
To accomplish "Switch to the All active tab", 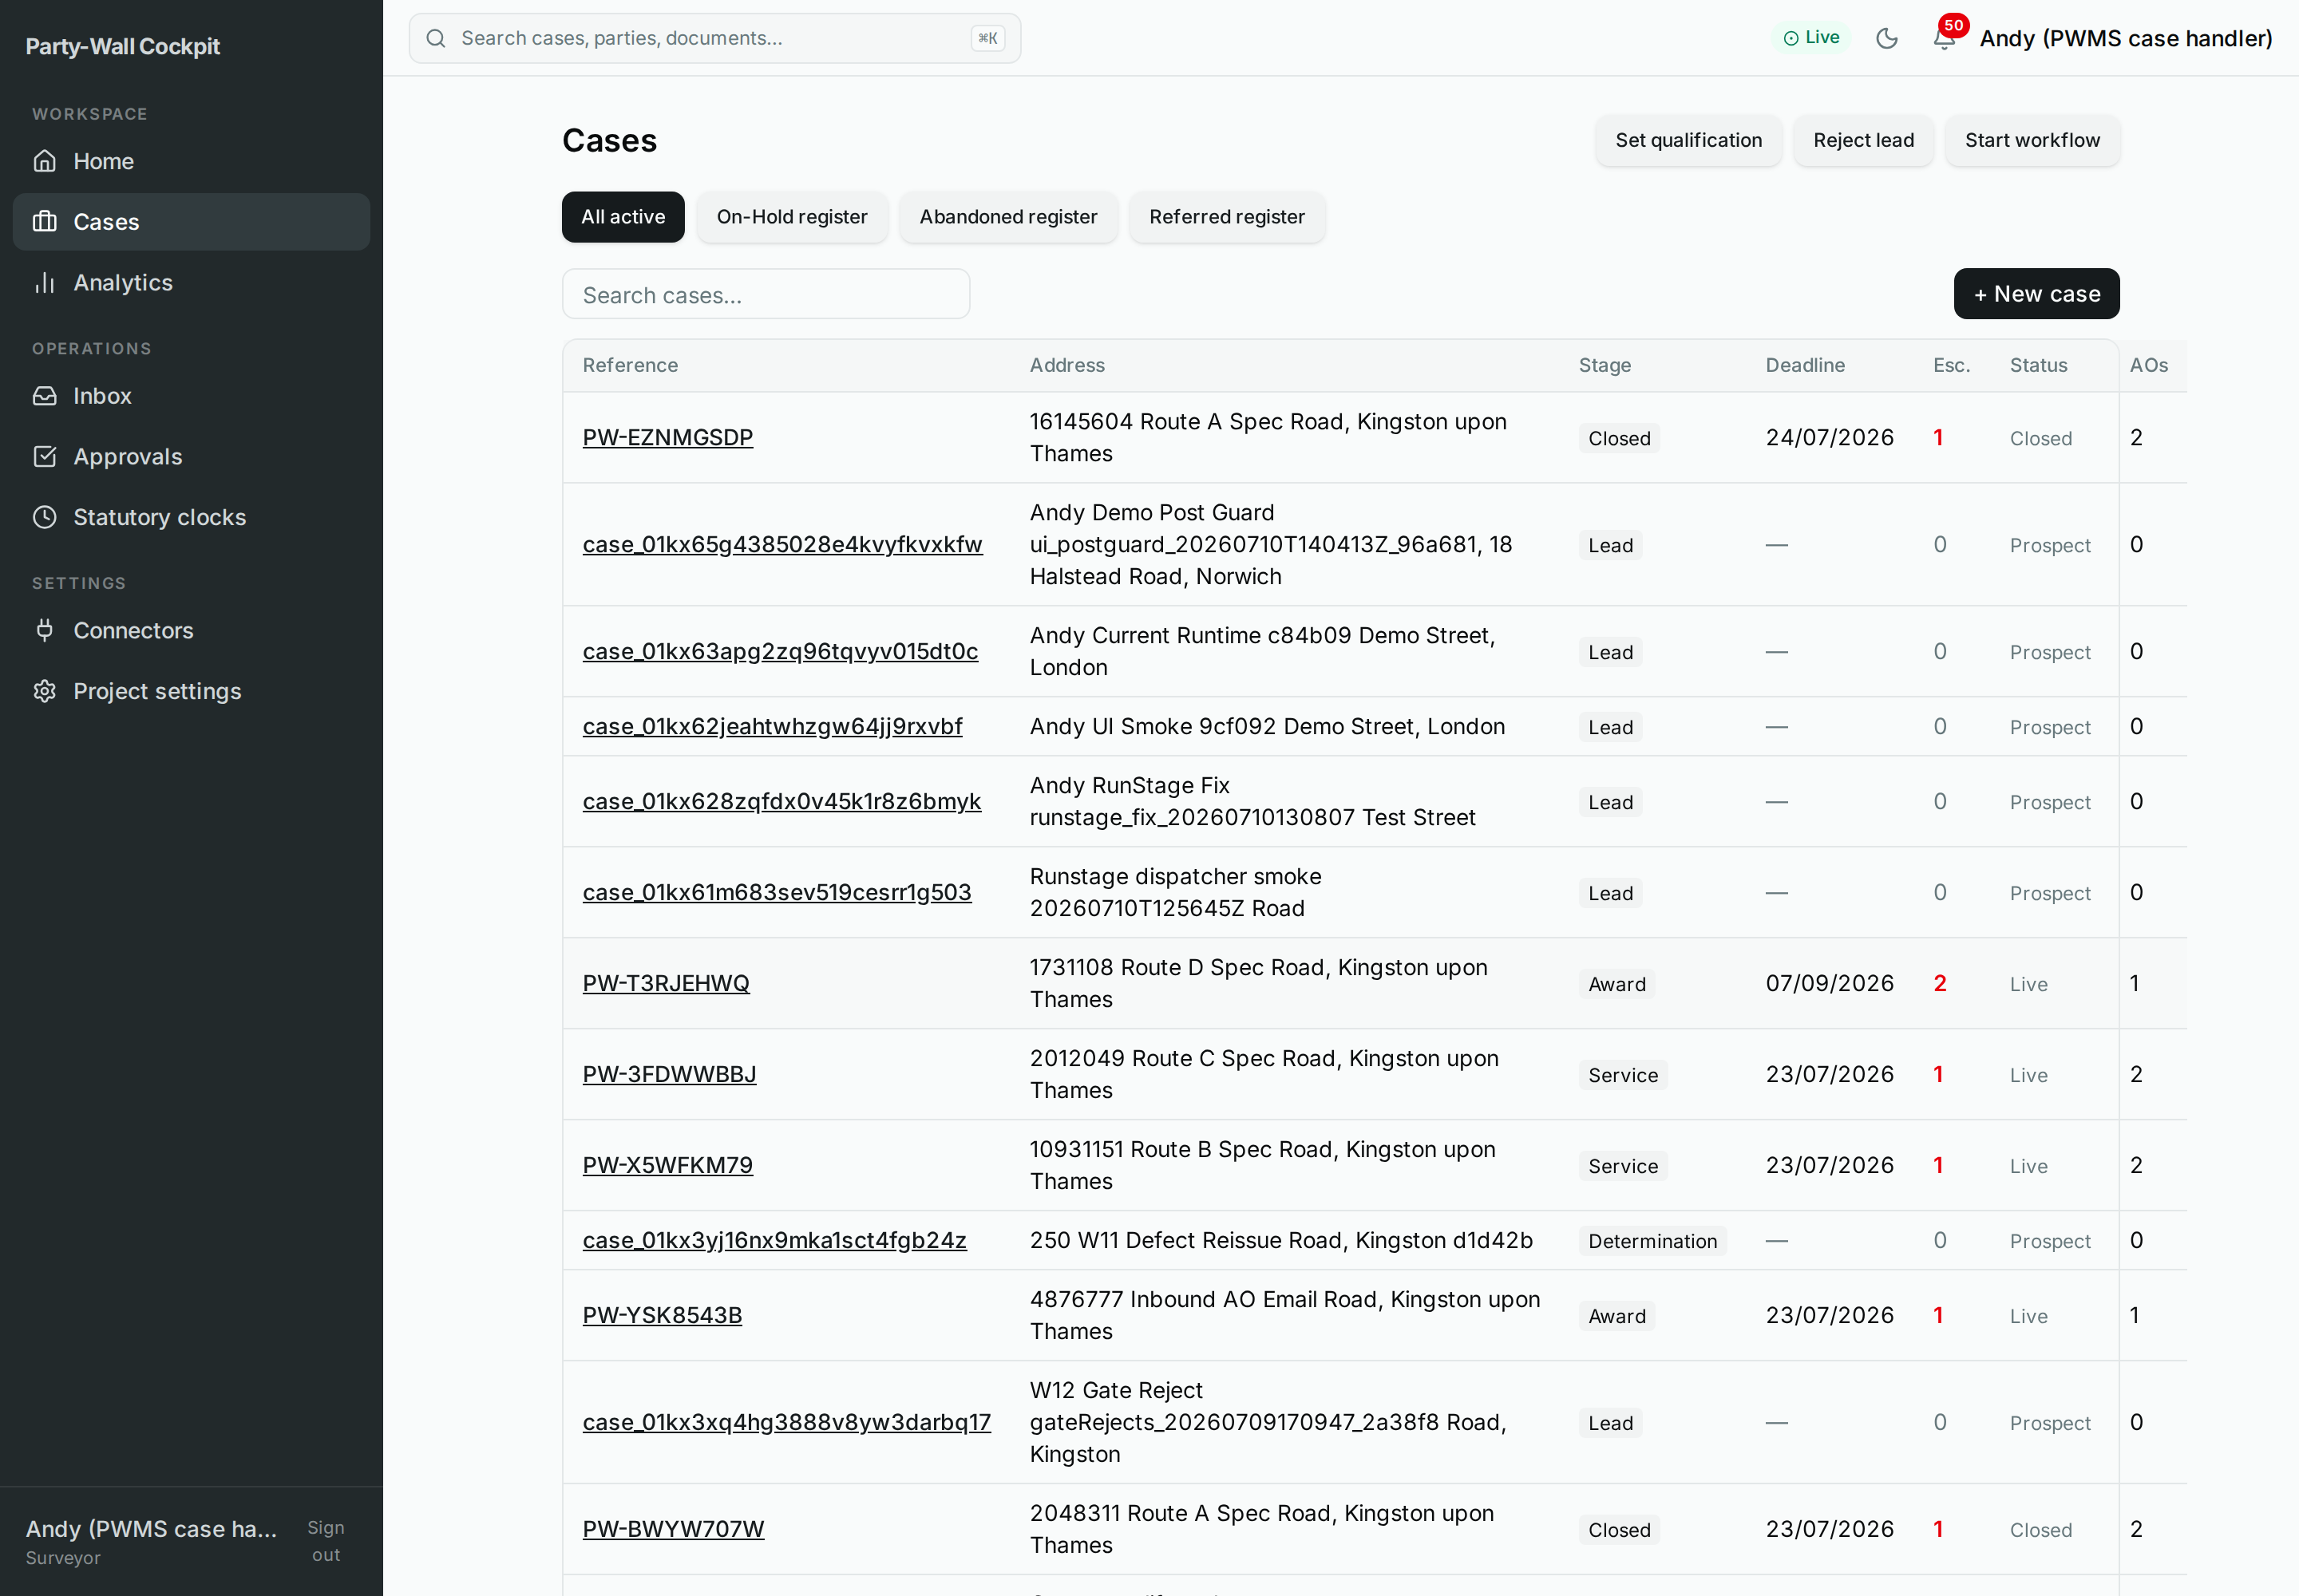I will [623, 217].
